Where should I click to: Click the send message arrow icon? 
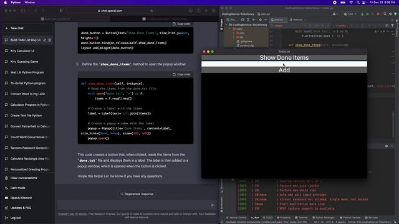(213, 205)
